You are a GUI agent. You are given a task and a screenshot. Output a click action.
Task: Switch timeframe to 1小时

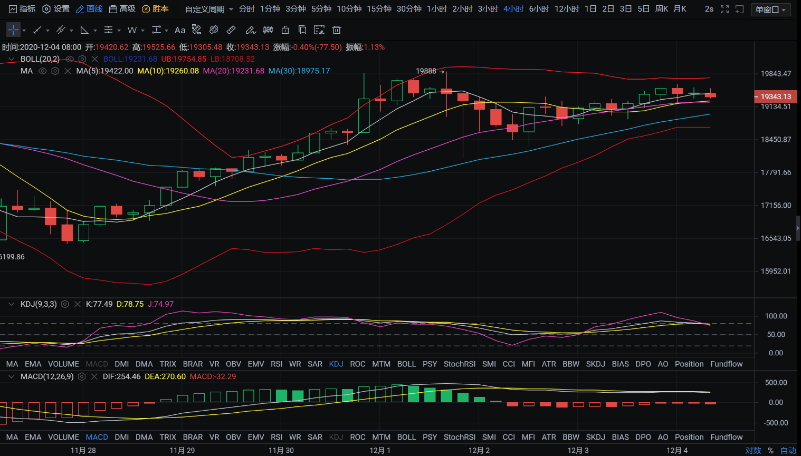coord(436,9)
